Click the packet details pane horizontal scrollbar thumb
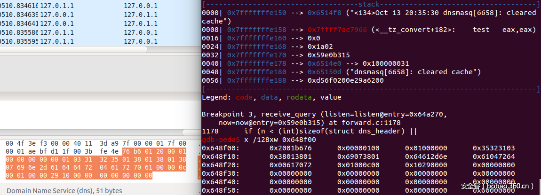This screenshot has height=195, width=541. click(x=192, y=133)
